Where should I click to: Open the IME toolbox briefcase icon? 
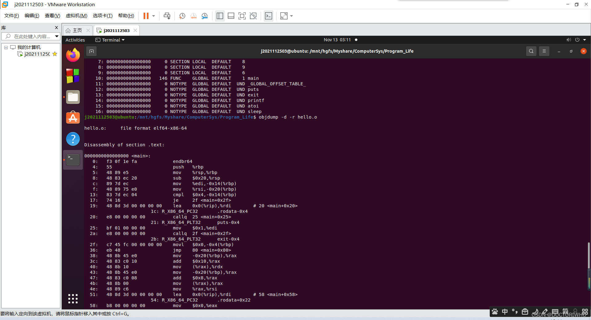pos(525,312)
